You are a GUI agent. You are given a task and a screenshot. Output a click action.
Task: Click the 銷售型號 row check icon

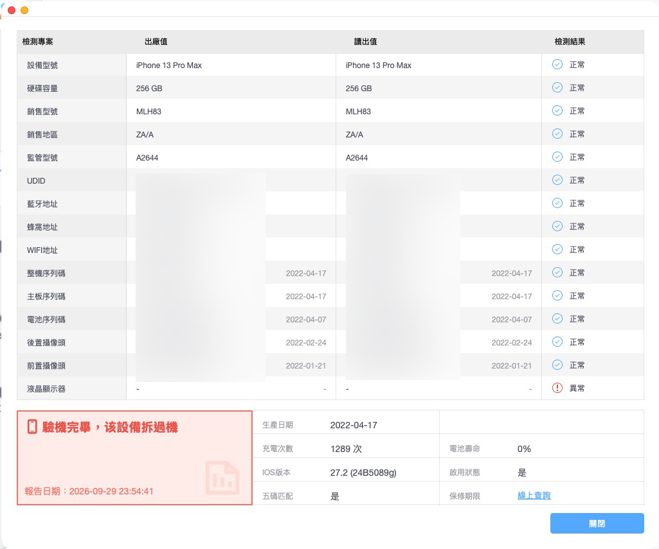[557, 111]
